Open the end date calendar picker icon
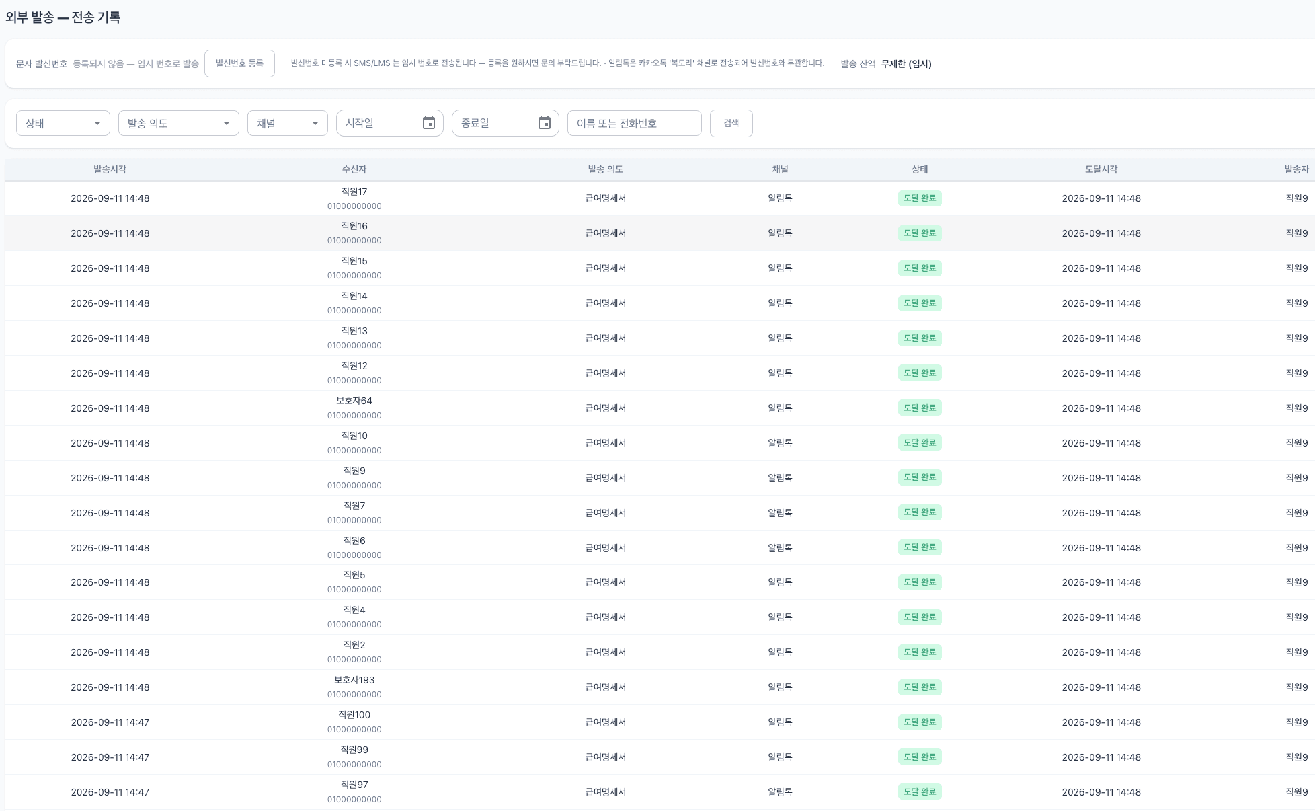The height and width of the screenshot is (811, 1315). pyautogui.click(x=545, y=123)
